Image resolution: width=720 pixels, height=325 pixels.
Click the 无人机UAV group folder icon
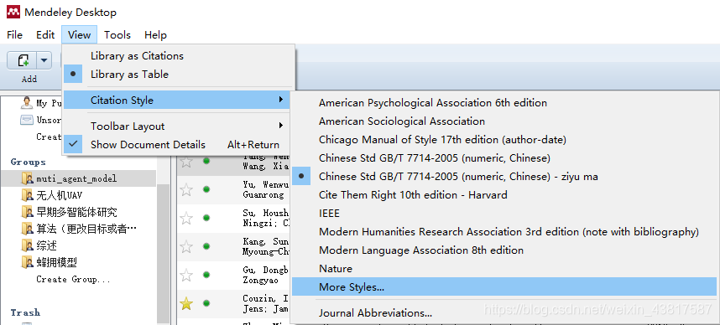[x=28, y=195]
